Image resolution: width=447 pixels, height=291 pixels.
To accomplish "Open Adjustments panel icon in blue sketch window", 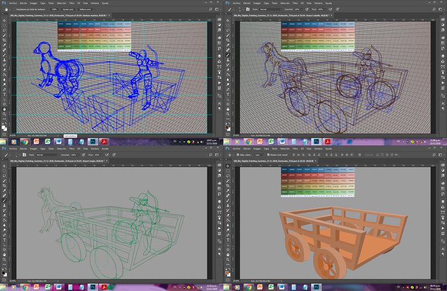I will [219, 25].
